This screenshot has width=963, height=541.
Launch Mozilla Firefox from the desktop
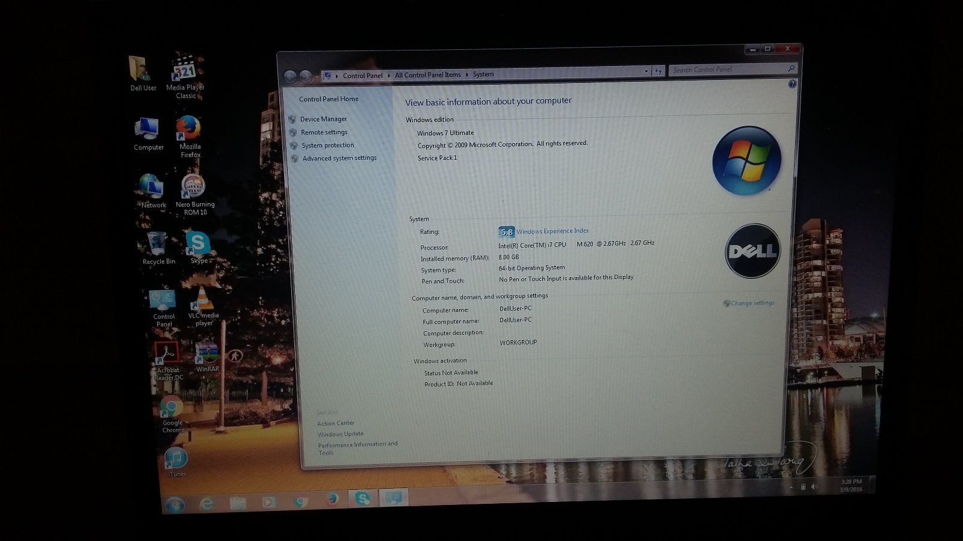[190, 136]
